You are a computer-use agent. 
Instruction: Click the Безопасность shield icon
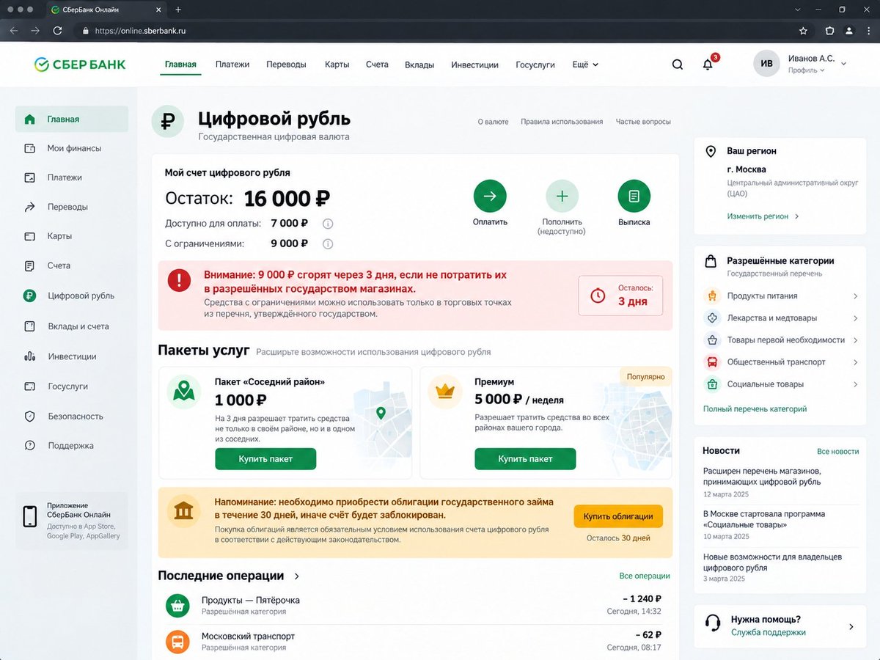point(30,417)
